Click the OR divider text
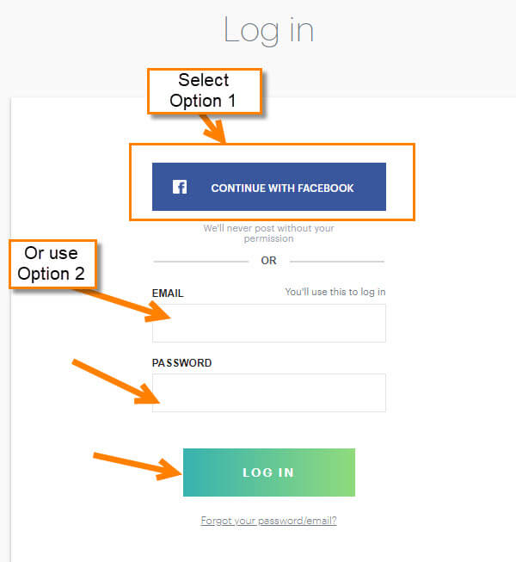 point(268,261)
